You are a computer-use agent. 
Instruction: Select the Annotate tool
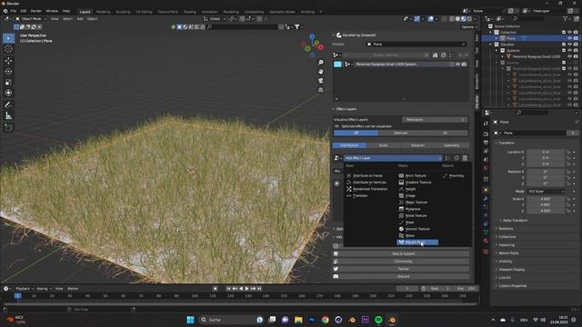pos(8,105)
